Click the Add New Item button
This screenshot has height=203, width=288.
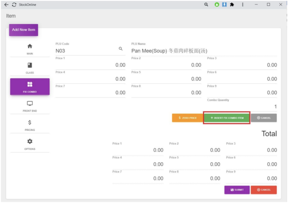tap(24, 30)
